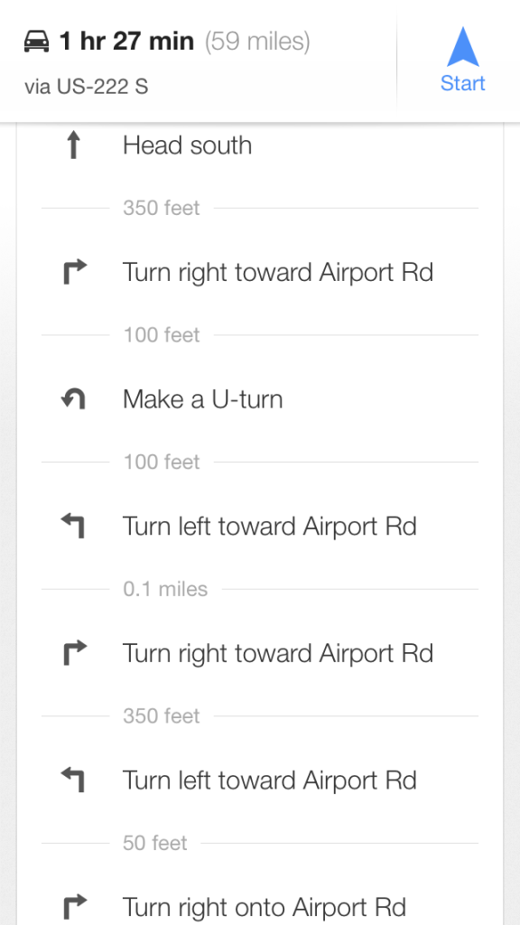Tap the left-turn arrow just before the 50 feet segment
Screen dimensions: 520x925
pyautogui.click(x=74, y=780)
